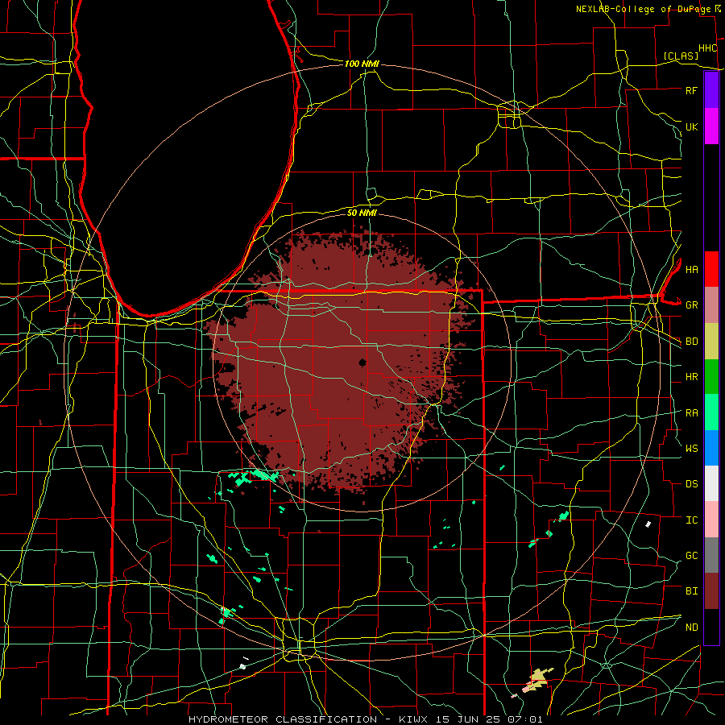Click the "HYDROMETEOR CLASSIFICATION" title text

coord(283,719)
